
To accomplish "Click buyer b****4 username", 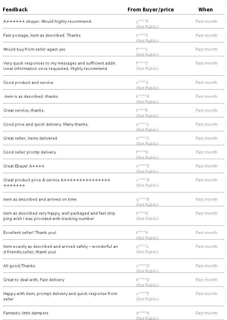I will point(142,97).
